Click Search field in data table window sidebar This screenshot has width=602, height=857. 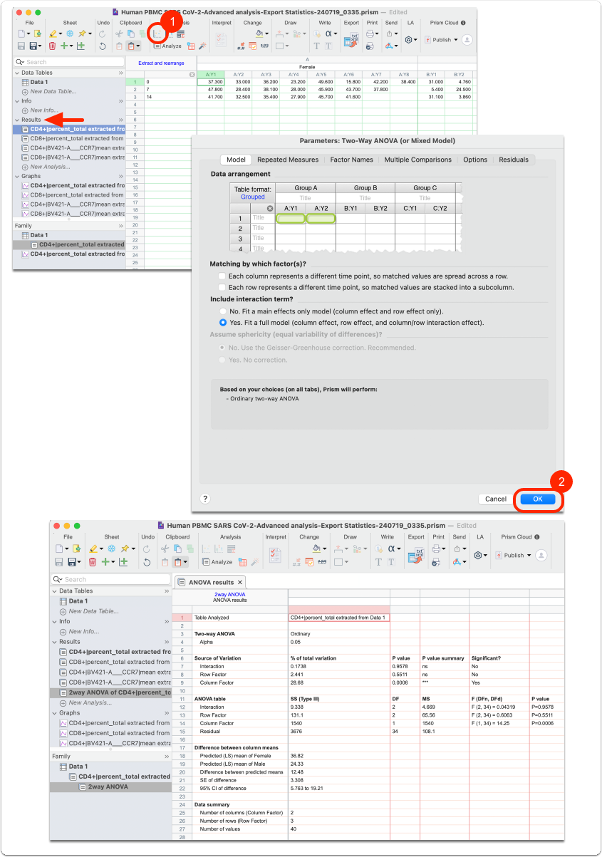click(69, 62)
